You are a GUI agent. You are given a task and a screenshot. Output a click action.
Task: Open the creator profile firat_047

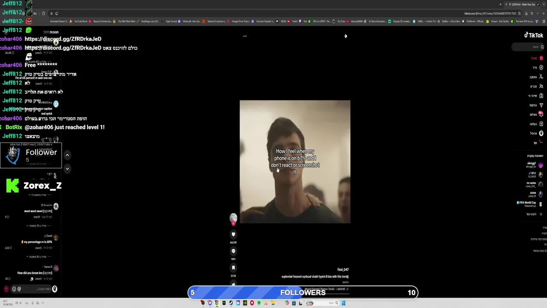[x=343, y=270]
